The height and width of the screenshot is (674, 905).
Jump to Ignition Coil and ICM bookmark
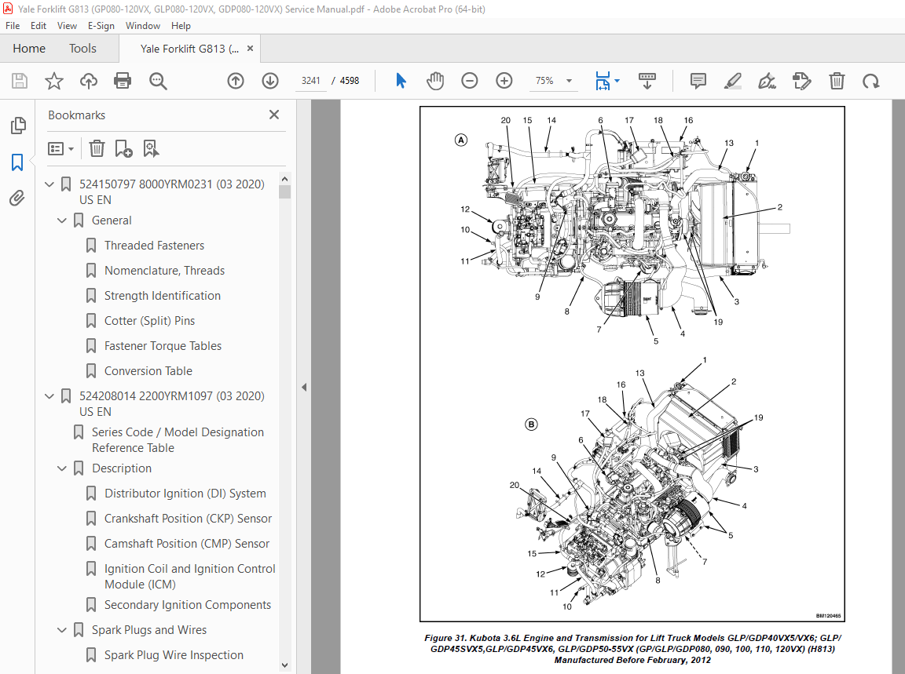click(190, 577)
